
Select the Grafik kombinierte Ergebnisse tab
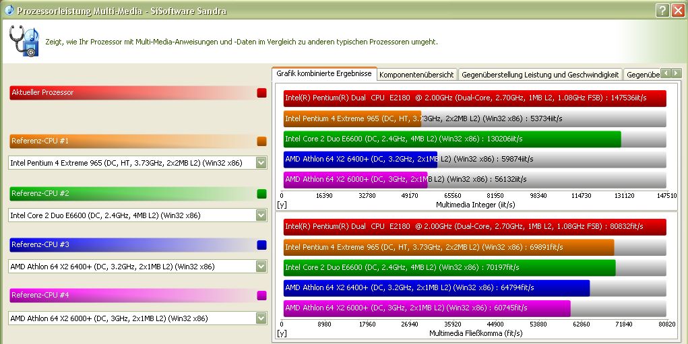pyautogui.click(x=324, y=73)
